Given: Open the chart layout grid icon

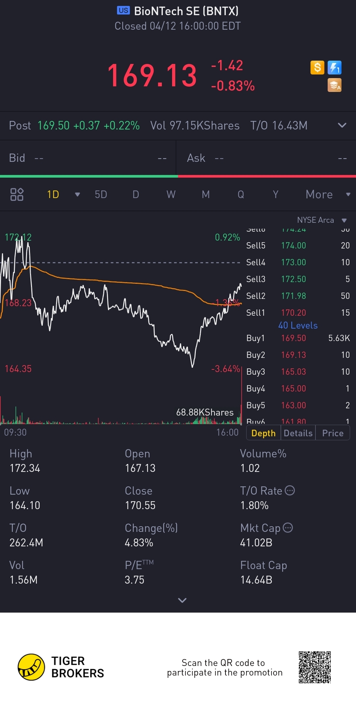Looking at the screenshot, I should click(x=17, y=194).
